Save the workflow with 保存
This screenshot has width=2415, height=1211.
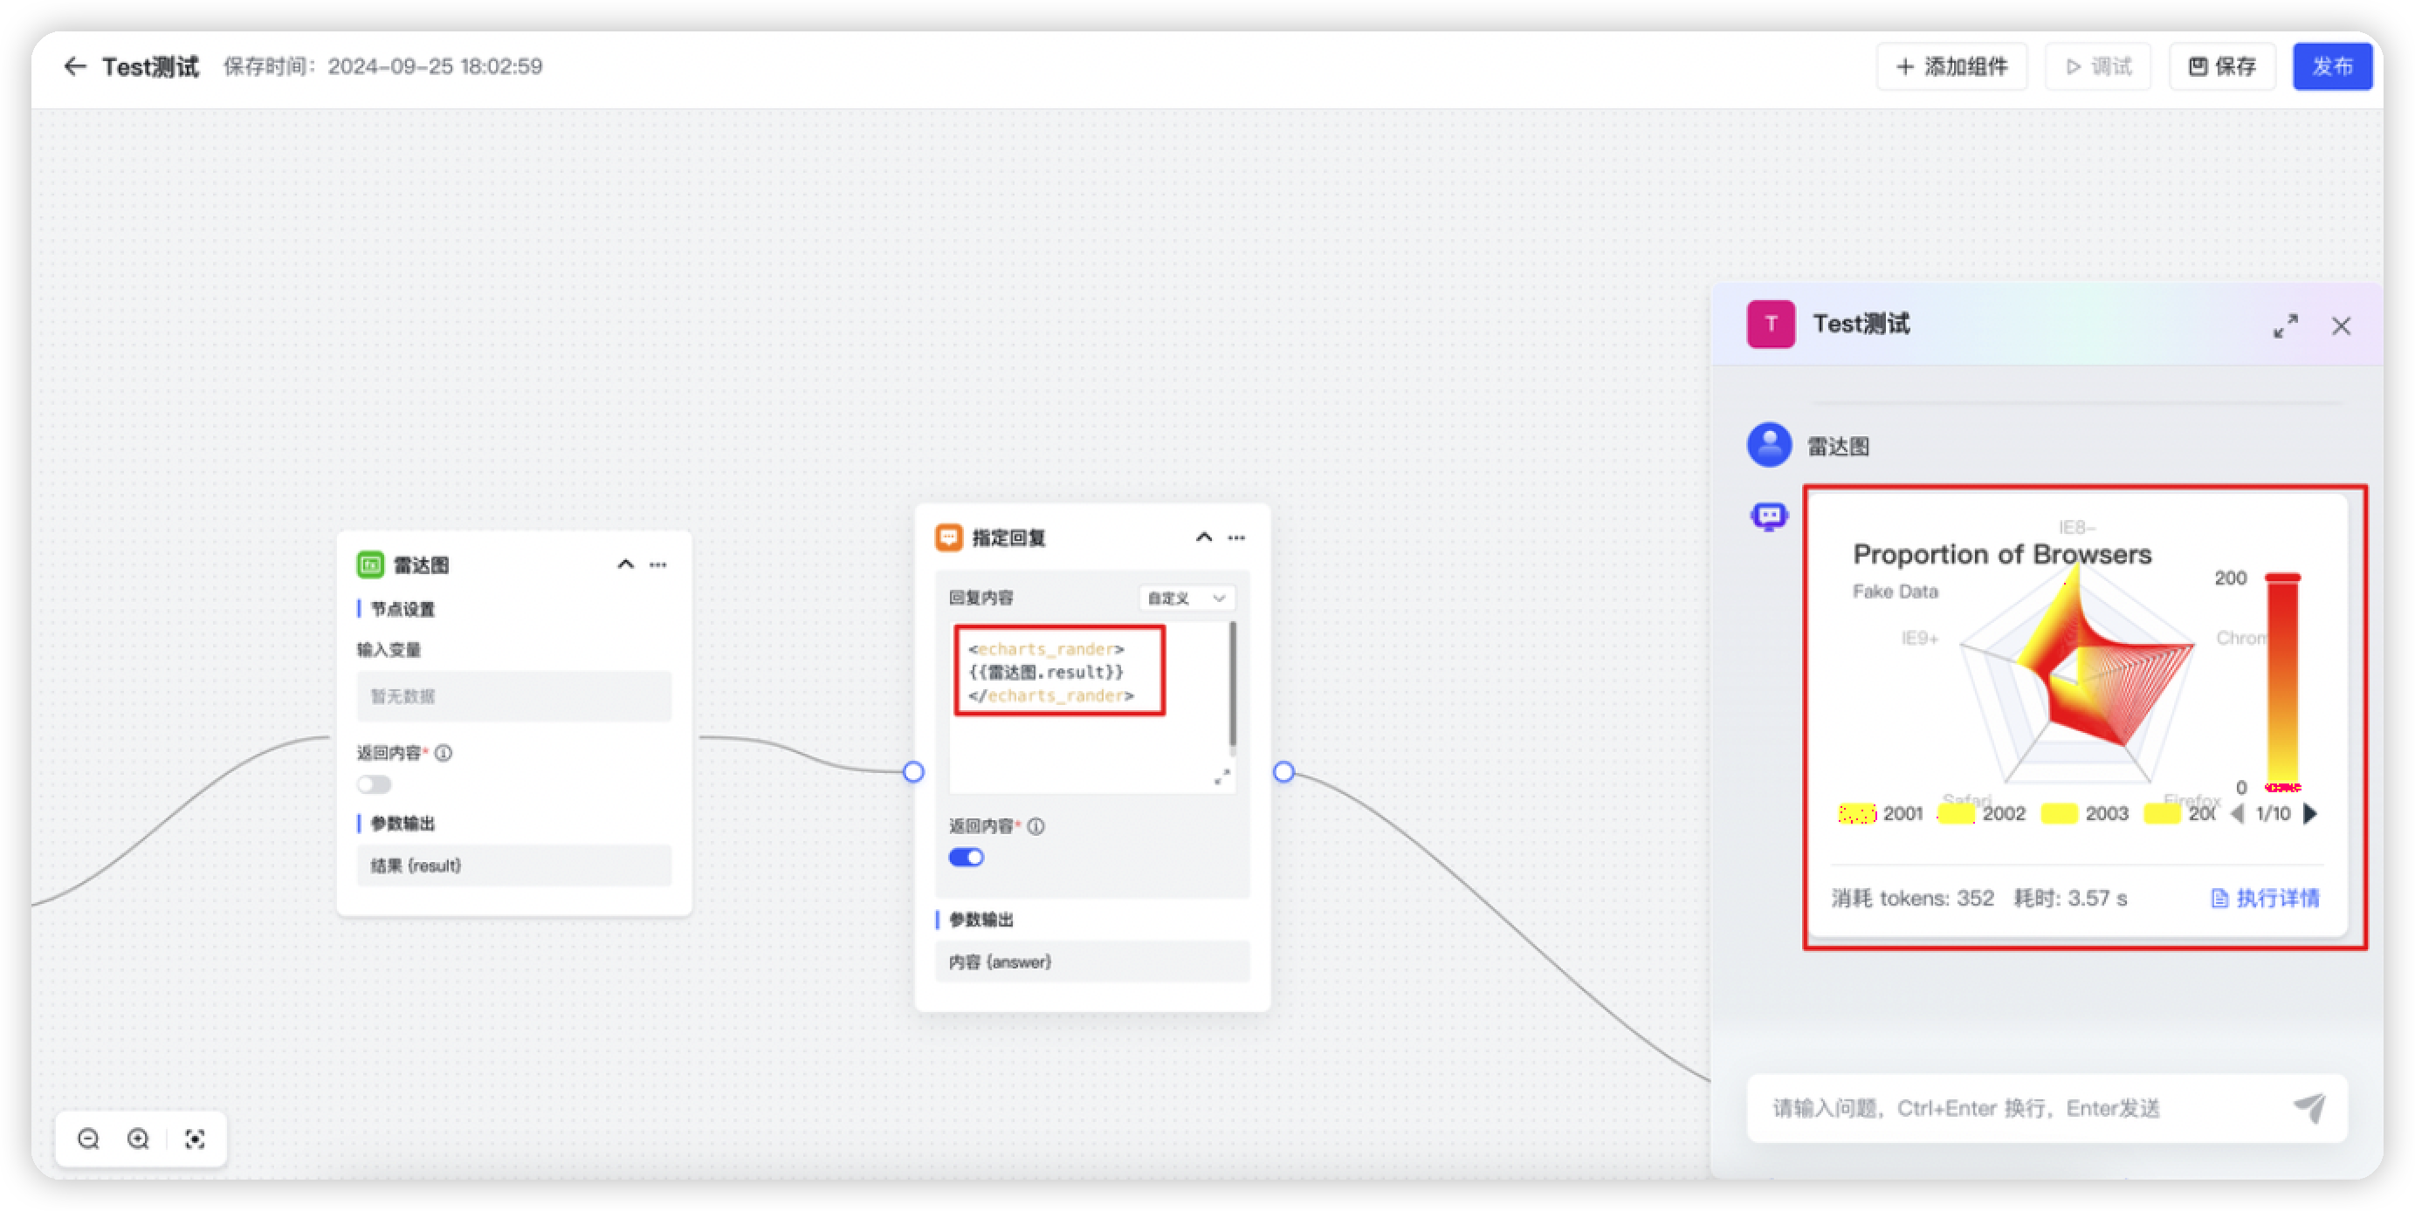pyautogui.click(x=2222, y=66)
